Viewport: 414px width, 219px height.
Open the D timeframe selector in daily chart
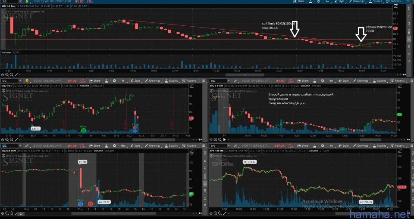tap(123, 80)
